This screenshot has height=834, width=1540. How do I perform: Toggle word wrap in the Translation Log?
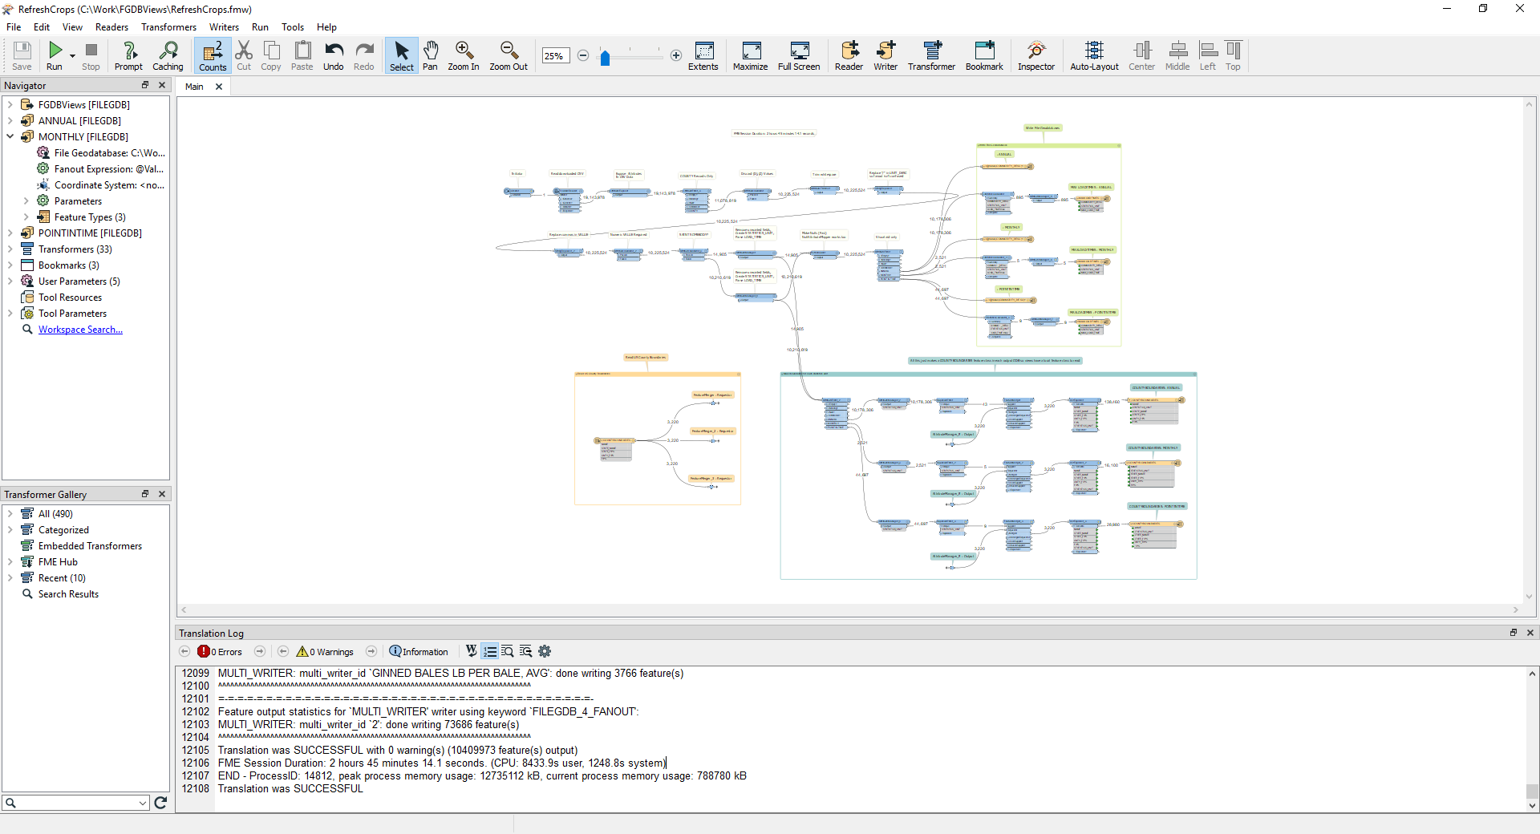tap(472, 651)
